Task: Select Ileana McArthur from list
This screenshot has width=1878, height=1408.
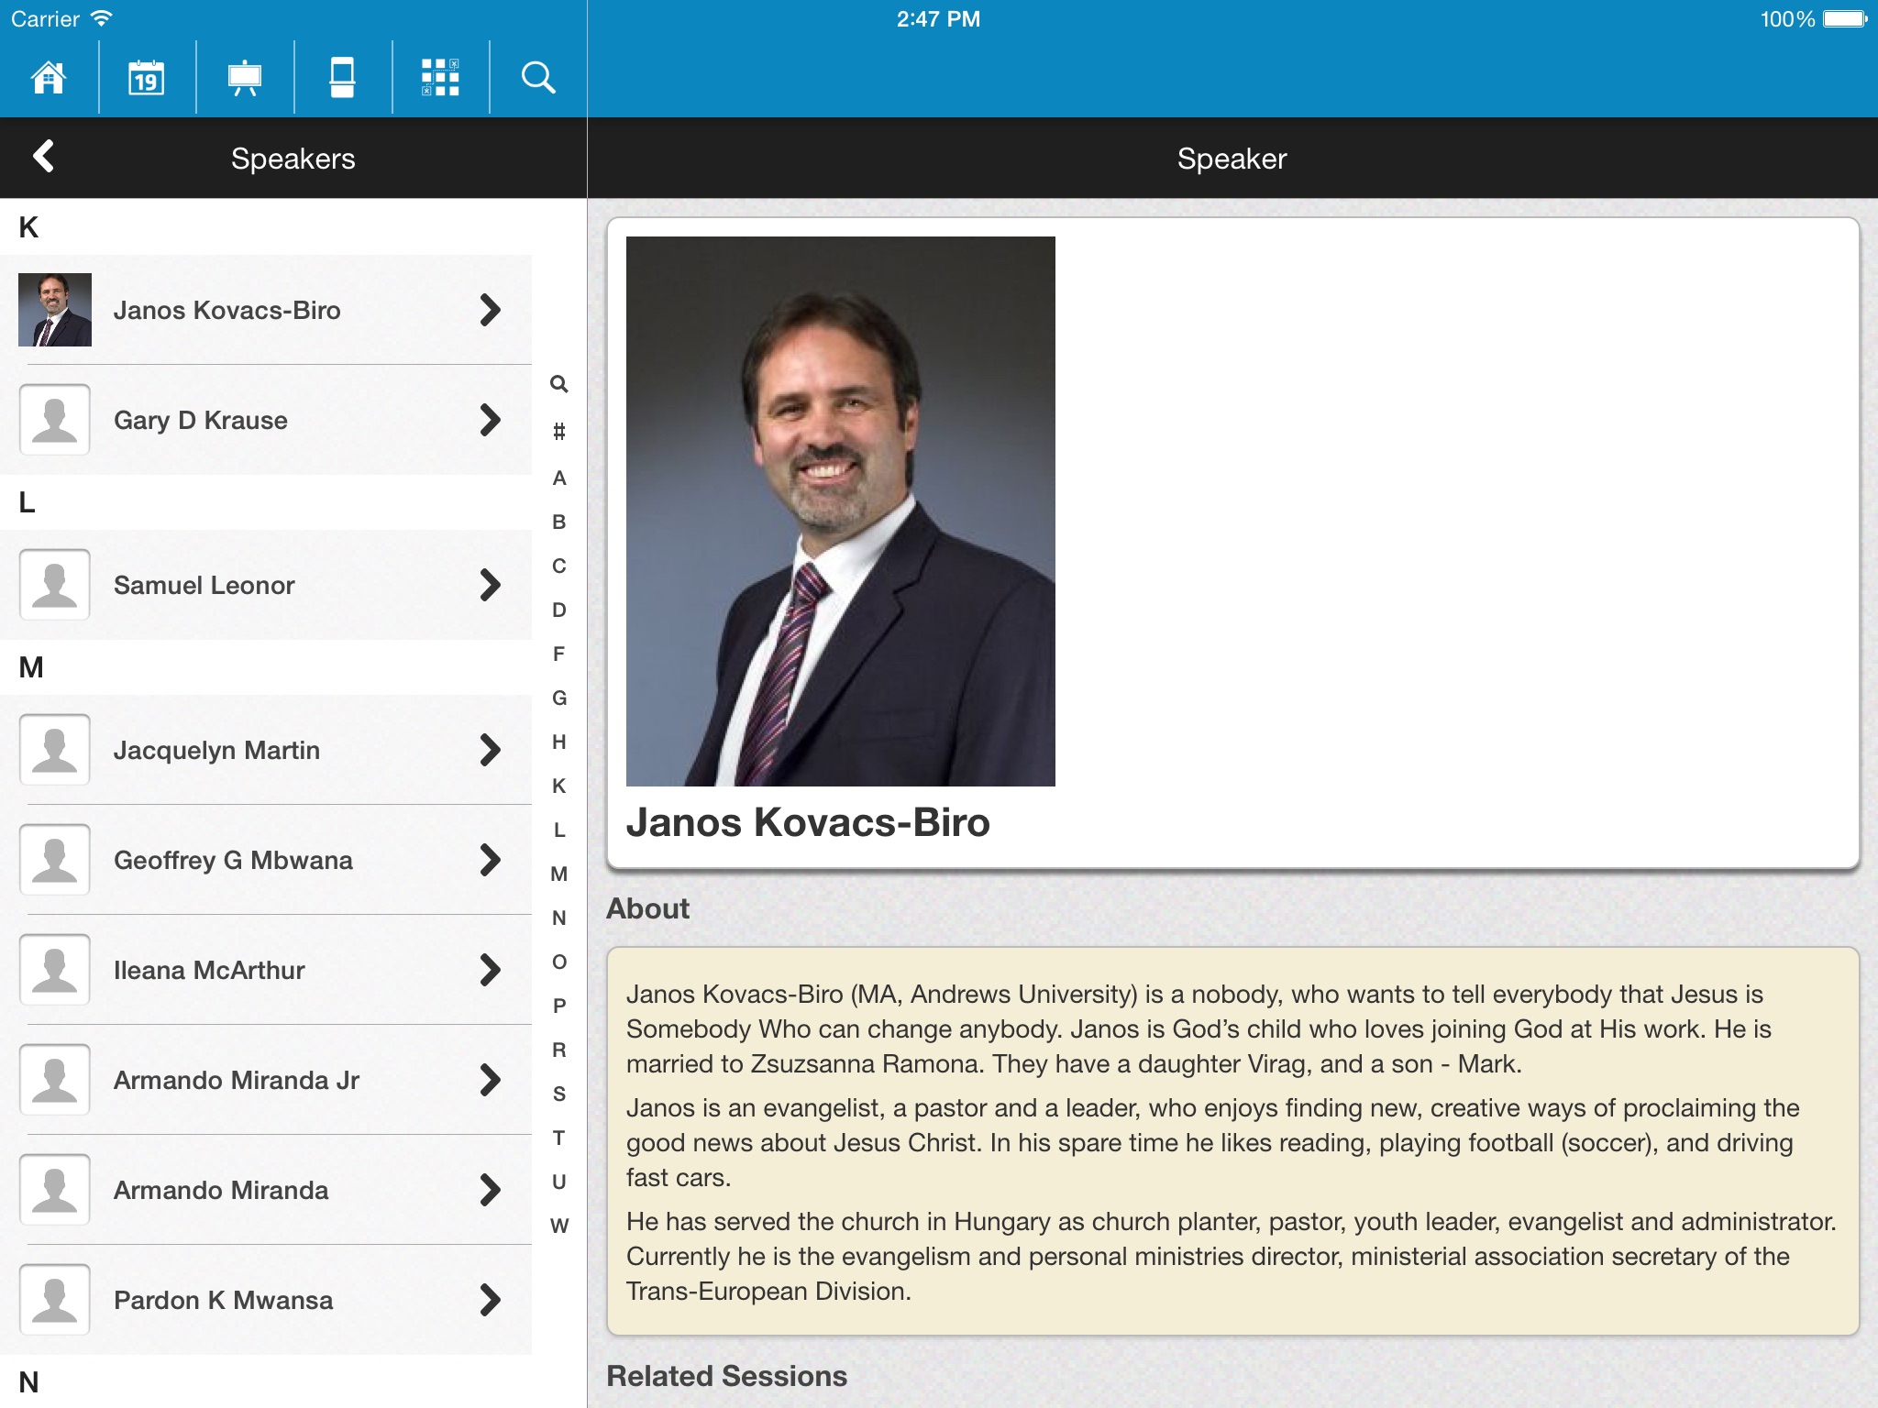Action: coord(209,970)
